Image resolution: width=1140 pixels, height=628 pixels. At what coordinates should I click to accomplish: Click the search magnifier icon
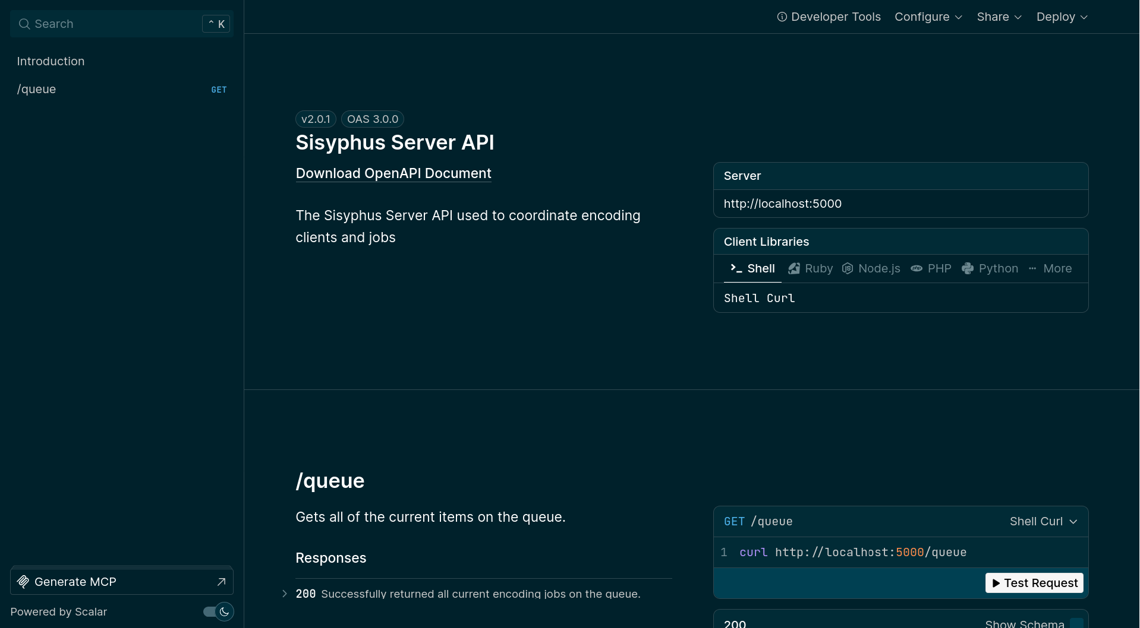tap(24, 24)
